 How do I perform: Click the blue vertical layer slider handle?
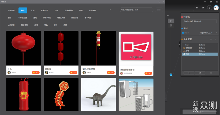click(x=171, y=75)
